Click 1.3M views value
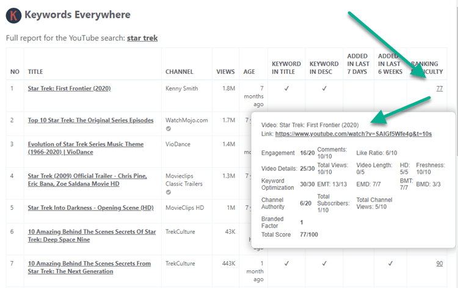This screenshot has width=458, height=288. tap(229, 176)
